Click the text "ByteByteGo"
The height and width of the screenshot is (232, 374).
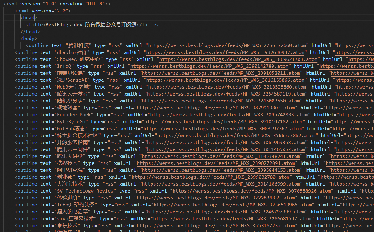click(72, 122)
